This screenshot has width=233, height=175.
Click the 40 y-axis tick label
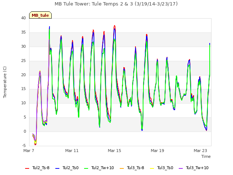coord(23,18)
